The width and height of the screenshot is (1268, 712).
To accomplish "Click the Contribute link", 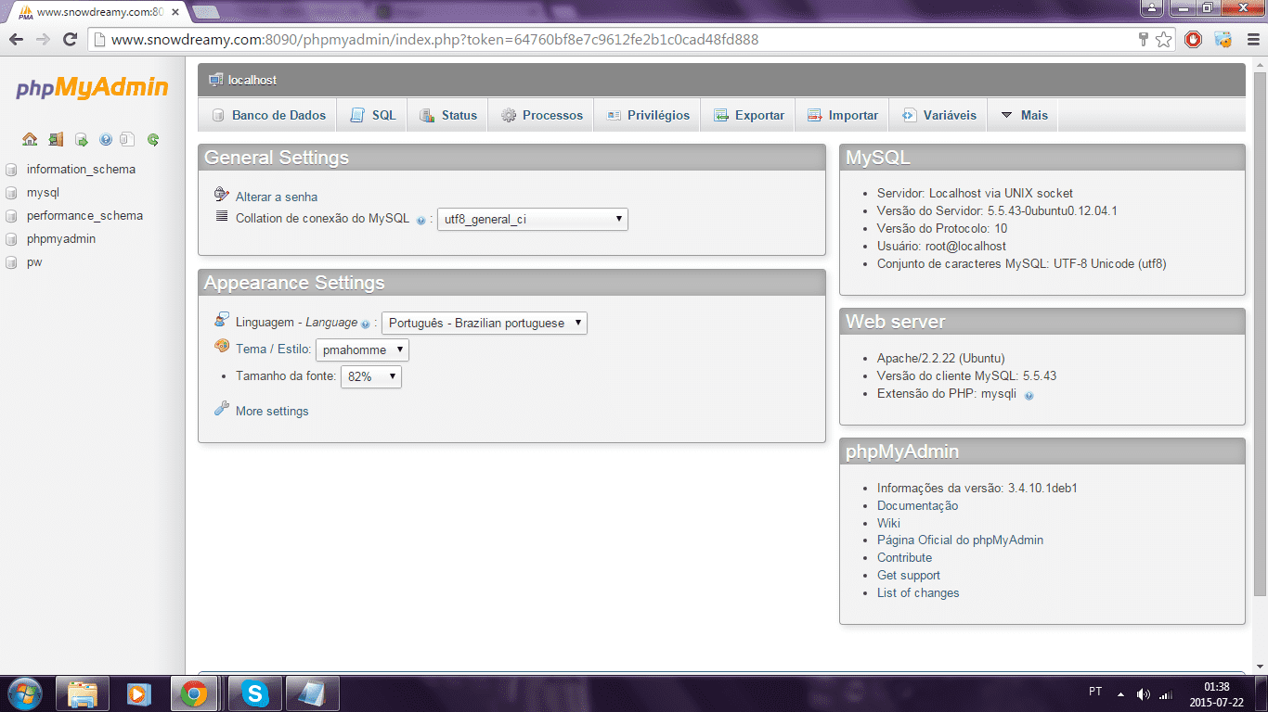I will pyautogui.click(x=904, y=557).
